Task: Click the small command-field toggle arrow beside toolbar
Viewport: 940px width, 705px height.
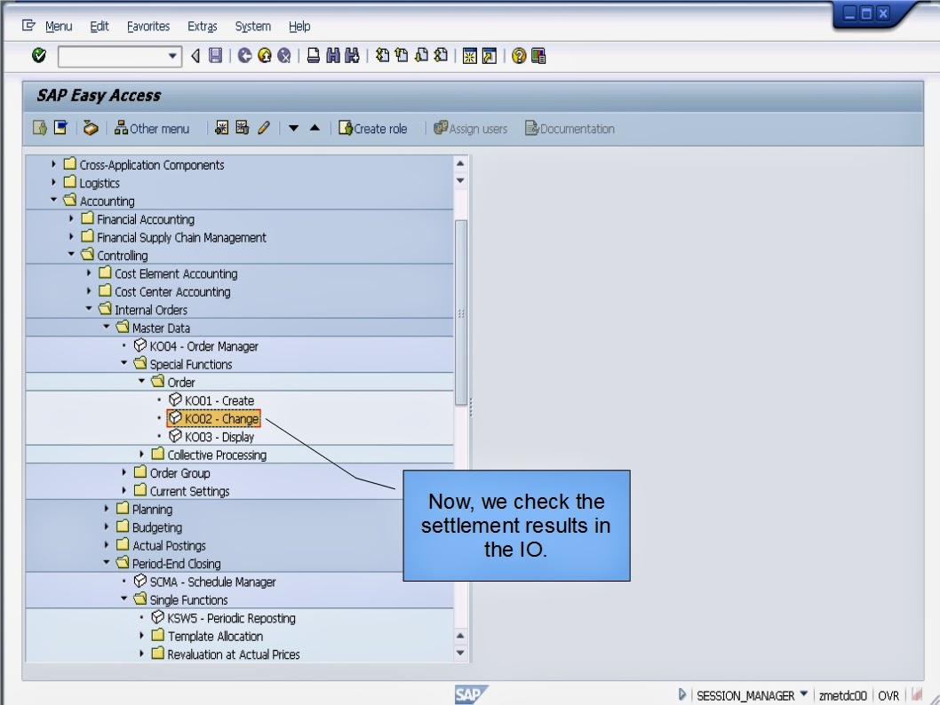Action: 195,56
